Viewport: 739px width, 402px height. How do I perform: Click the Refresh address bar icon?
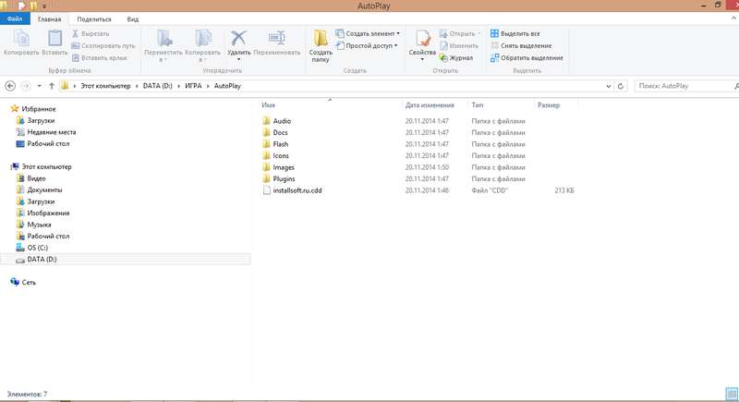[x=621, y=86]
